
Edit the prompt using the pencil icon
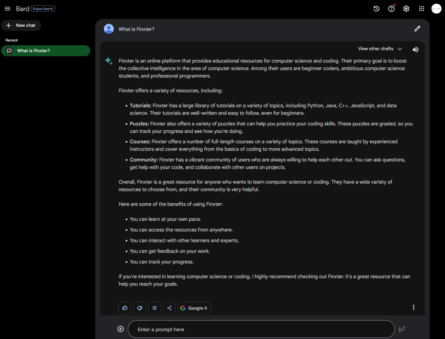coord(417,29)
